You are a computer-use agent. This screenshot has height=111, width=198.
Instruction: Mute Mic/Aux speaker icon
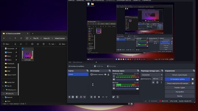[x=114, y=88]
